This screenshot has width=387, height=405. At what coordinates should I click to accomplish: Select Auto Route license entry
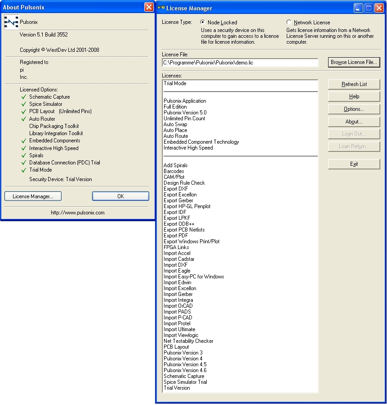(176, 136)
